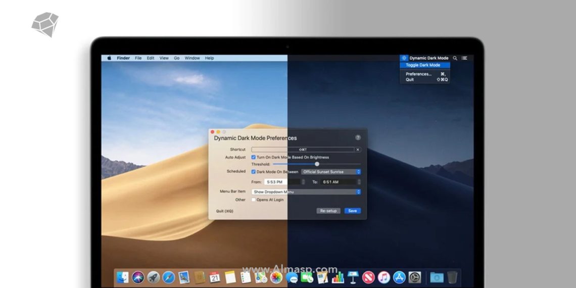Open the View menu
Screen dimensions: 576x288
click(164, 58)
